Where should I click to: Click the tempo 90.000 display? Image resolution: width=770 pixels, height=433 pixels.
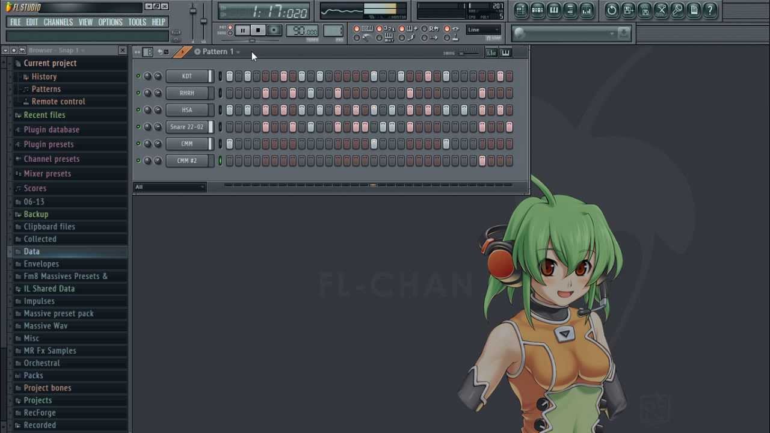coord(302,31)
